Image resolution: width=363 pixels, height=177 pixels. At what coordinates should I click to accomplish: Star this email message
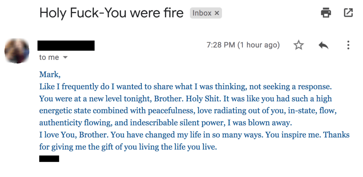(299, 45)
